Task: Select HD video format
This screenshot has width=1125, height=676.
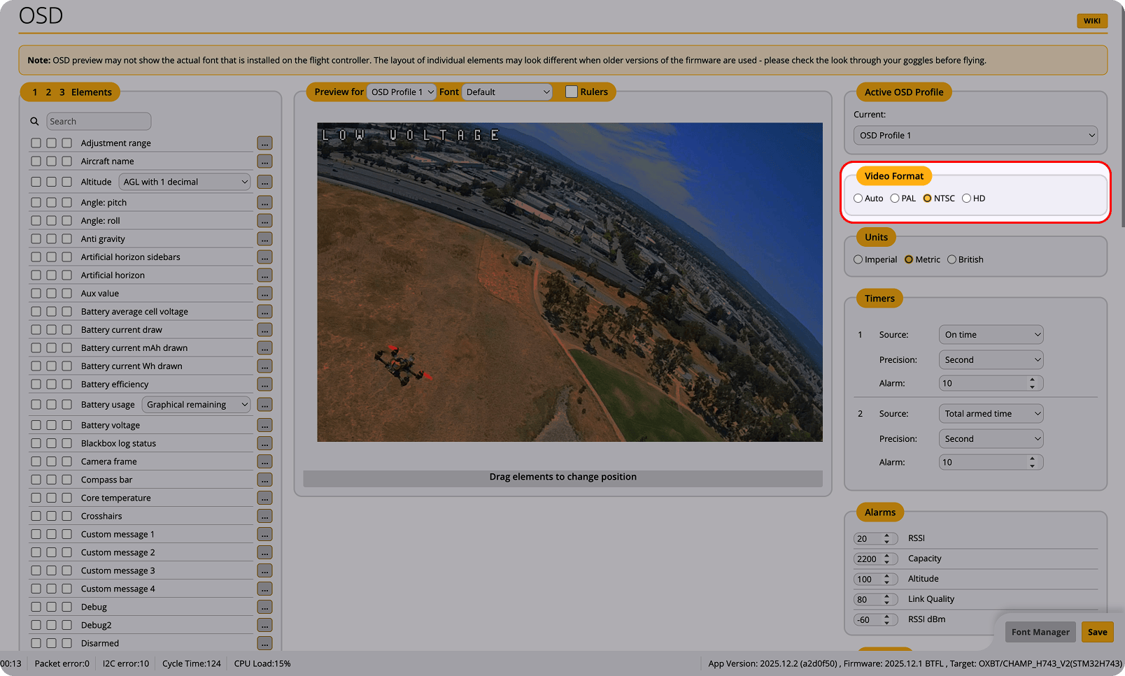Action: click(966, 199)
